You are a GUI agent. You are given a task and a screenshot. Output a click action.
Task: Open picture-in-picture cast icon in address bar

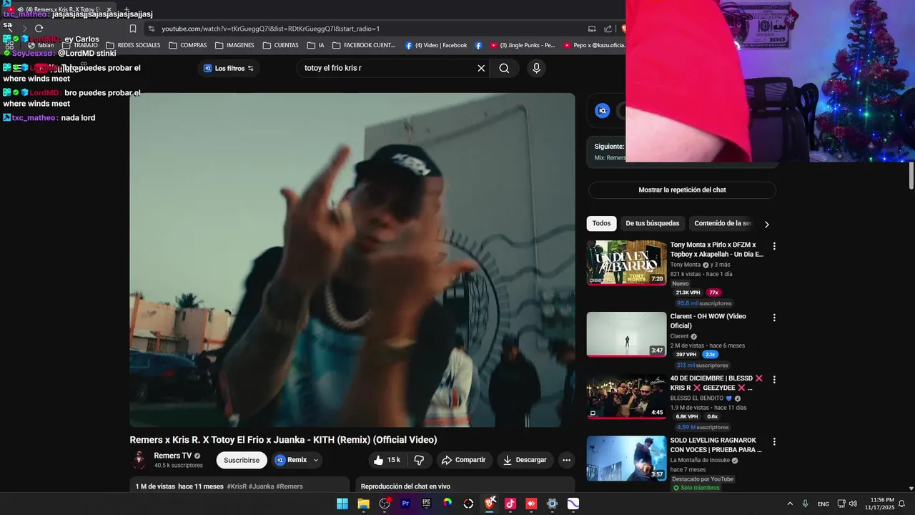[x=592, y=29]
